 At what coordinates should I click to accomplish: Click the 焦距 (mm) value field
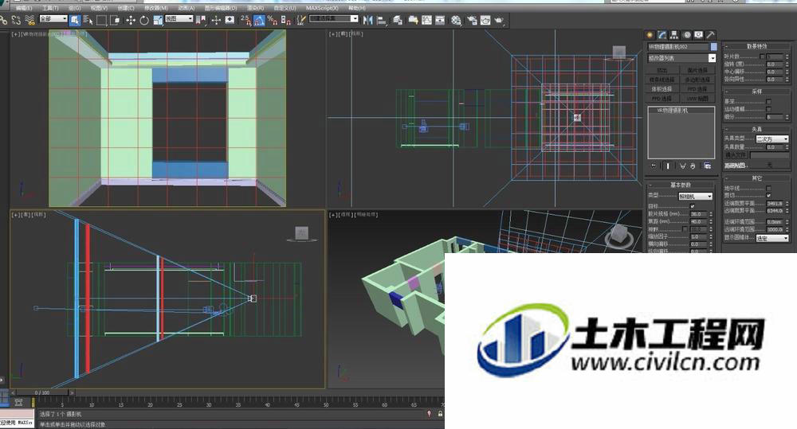pyautogui.click(x=697, y=221)
